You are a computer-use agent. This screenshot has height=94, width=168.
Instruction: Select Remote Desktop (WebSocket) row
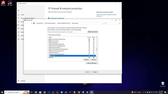72,44
